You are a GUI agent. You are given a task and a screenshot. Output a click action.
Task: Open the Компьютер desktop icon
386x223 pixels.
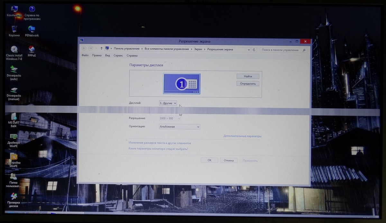14,10
